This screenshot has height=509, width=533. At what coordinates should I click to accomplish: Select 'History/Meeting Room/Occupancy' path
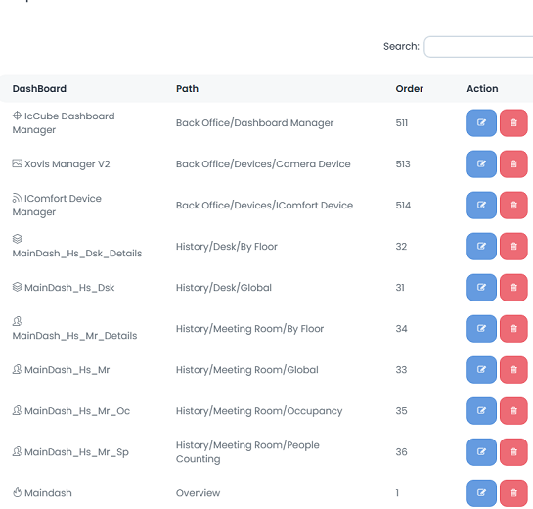click(x=259, y=411)
